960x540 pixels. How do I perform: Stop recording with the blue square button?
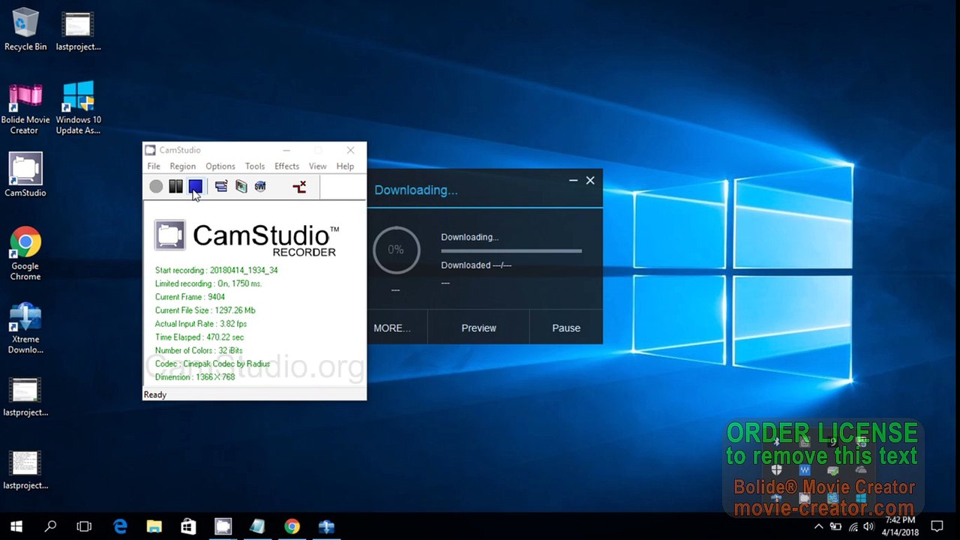(195, 187)
